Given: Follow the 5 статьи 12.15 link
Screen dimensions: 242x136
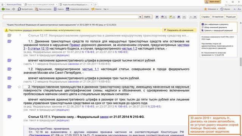Looking at the screenshot, I should (x=38, y=48).
